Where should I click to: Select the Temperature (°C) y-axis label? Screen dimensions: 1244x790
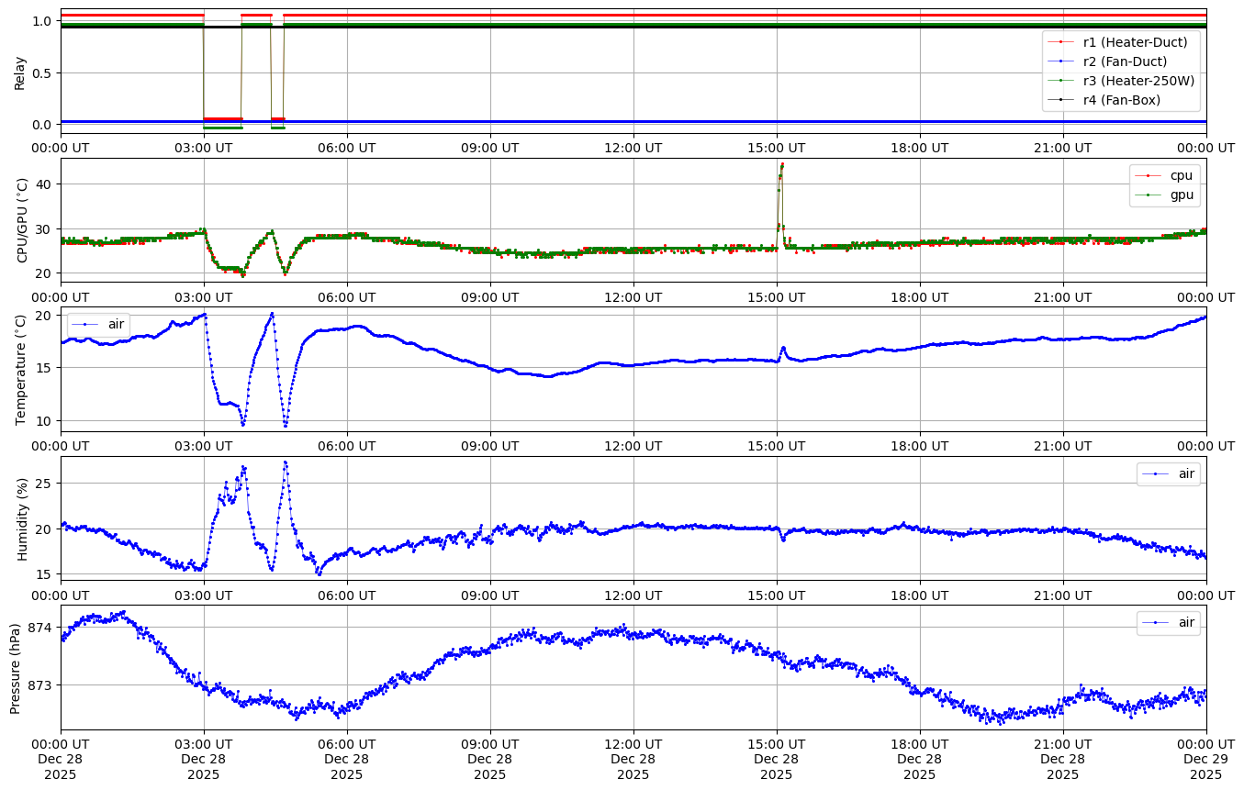click(x=22, y=369)
